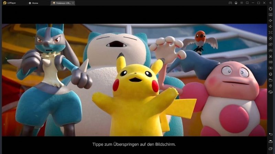Start video recorder from sidebar
This screenshot has height=154, width=275.
[x=271, y=62]
